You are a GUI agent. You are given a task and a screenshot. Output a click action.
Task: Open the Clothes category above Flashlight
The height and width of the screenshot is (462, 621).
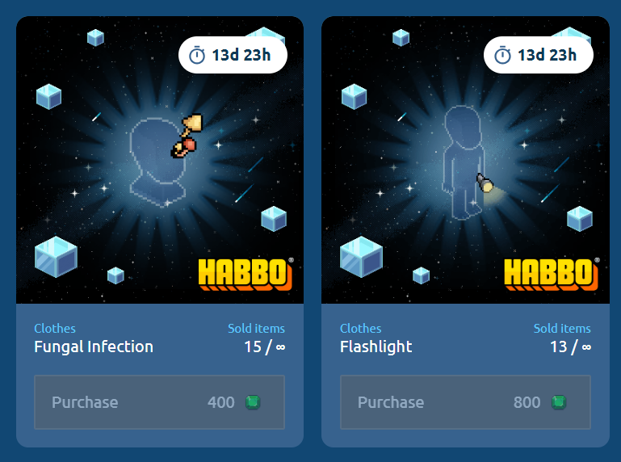click(360, 329)
